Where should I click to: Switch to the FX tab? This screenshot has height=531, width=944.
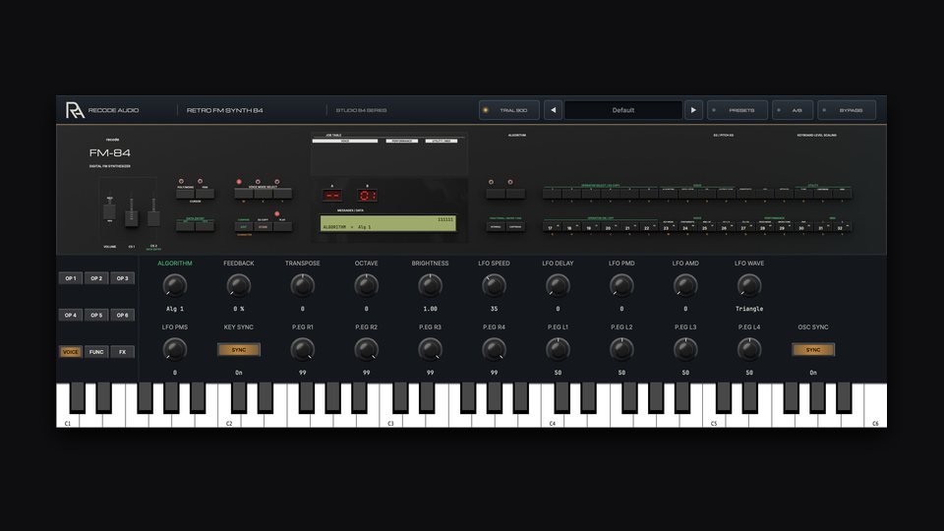[122, 352]
